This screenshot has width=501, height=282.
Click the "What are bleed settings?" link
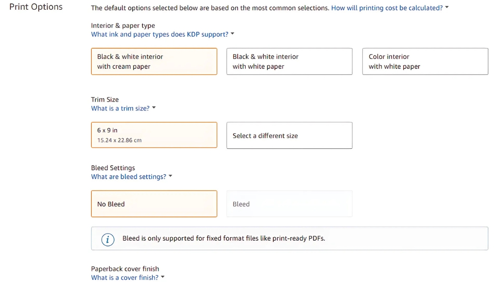(x=129, y=176)
